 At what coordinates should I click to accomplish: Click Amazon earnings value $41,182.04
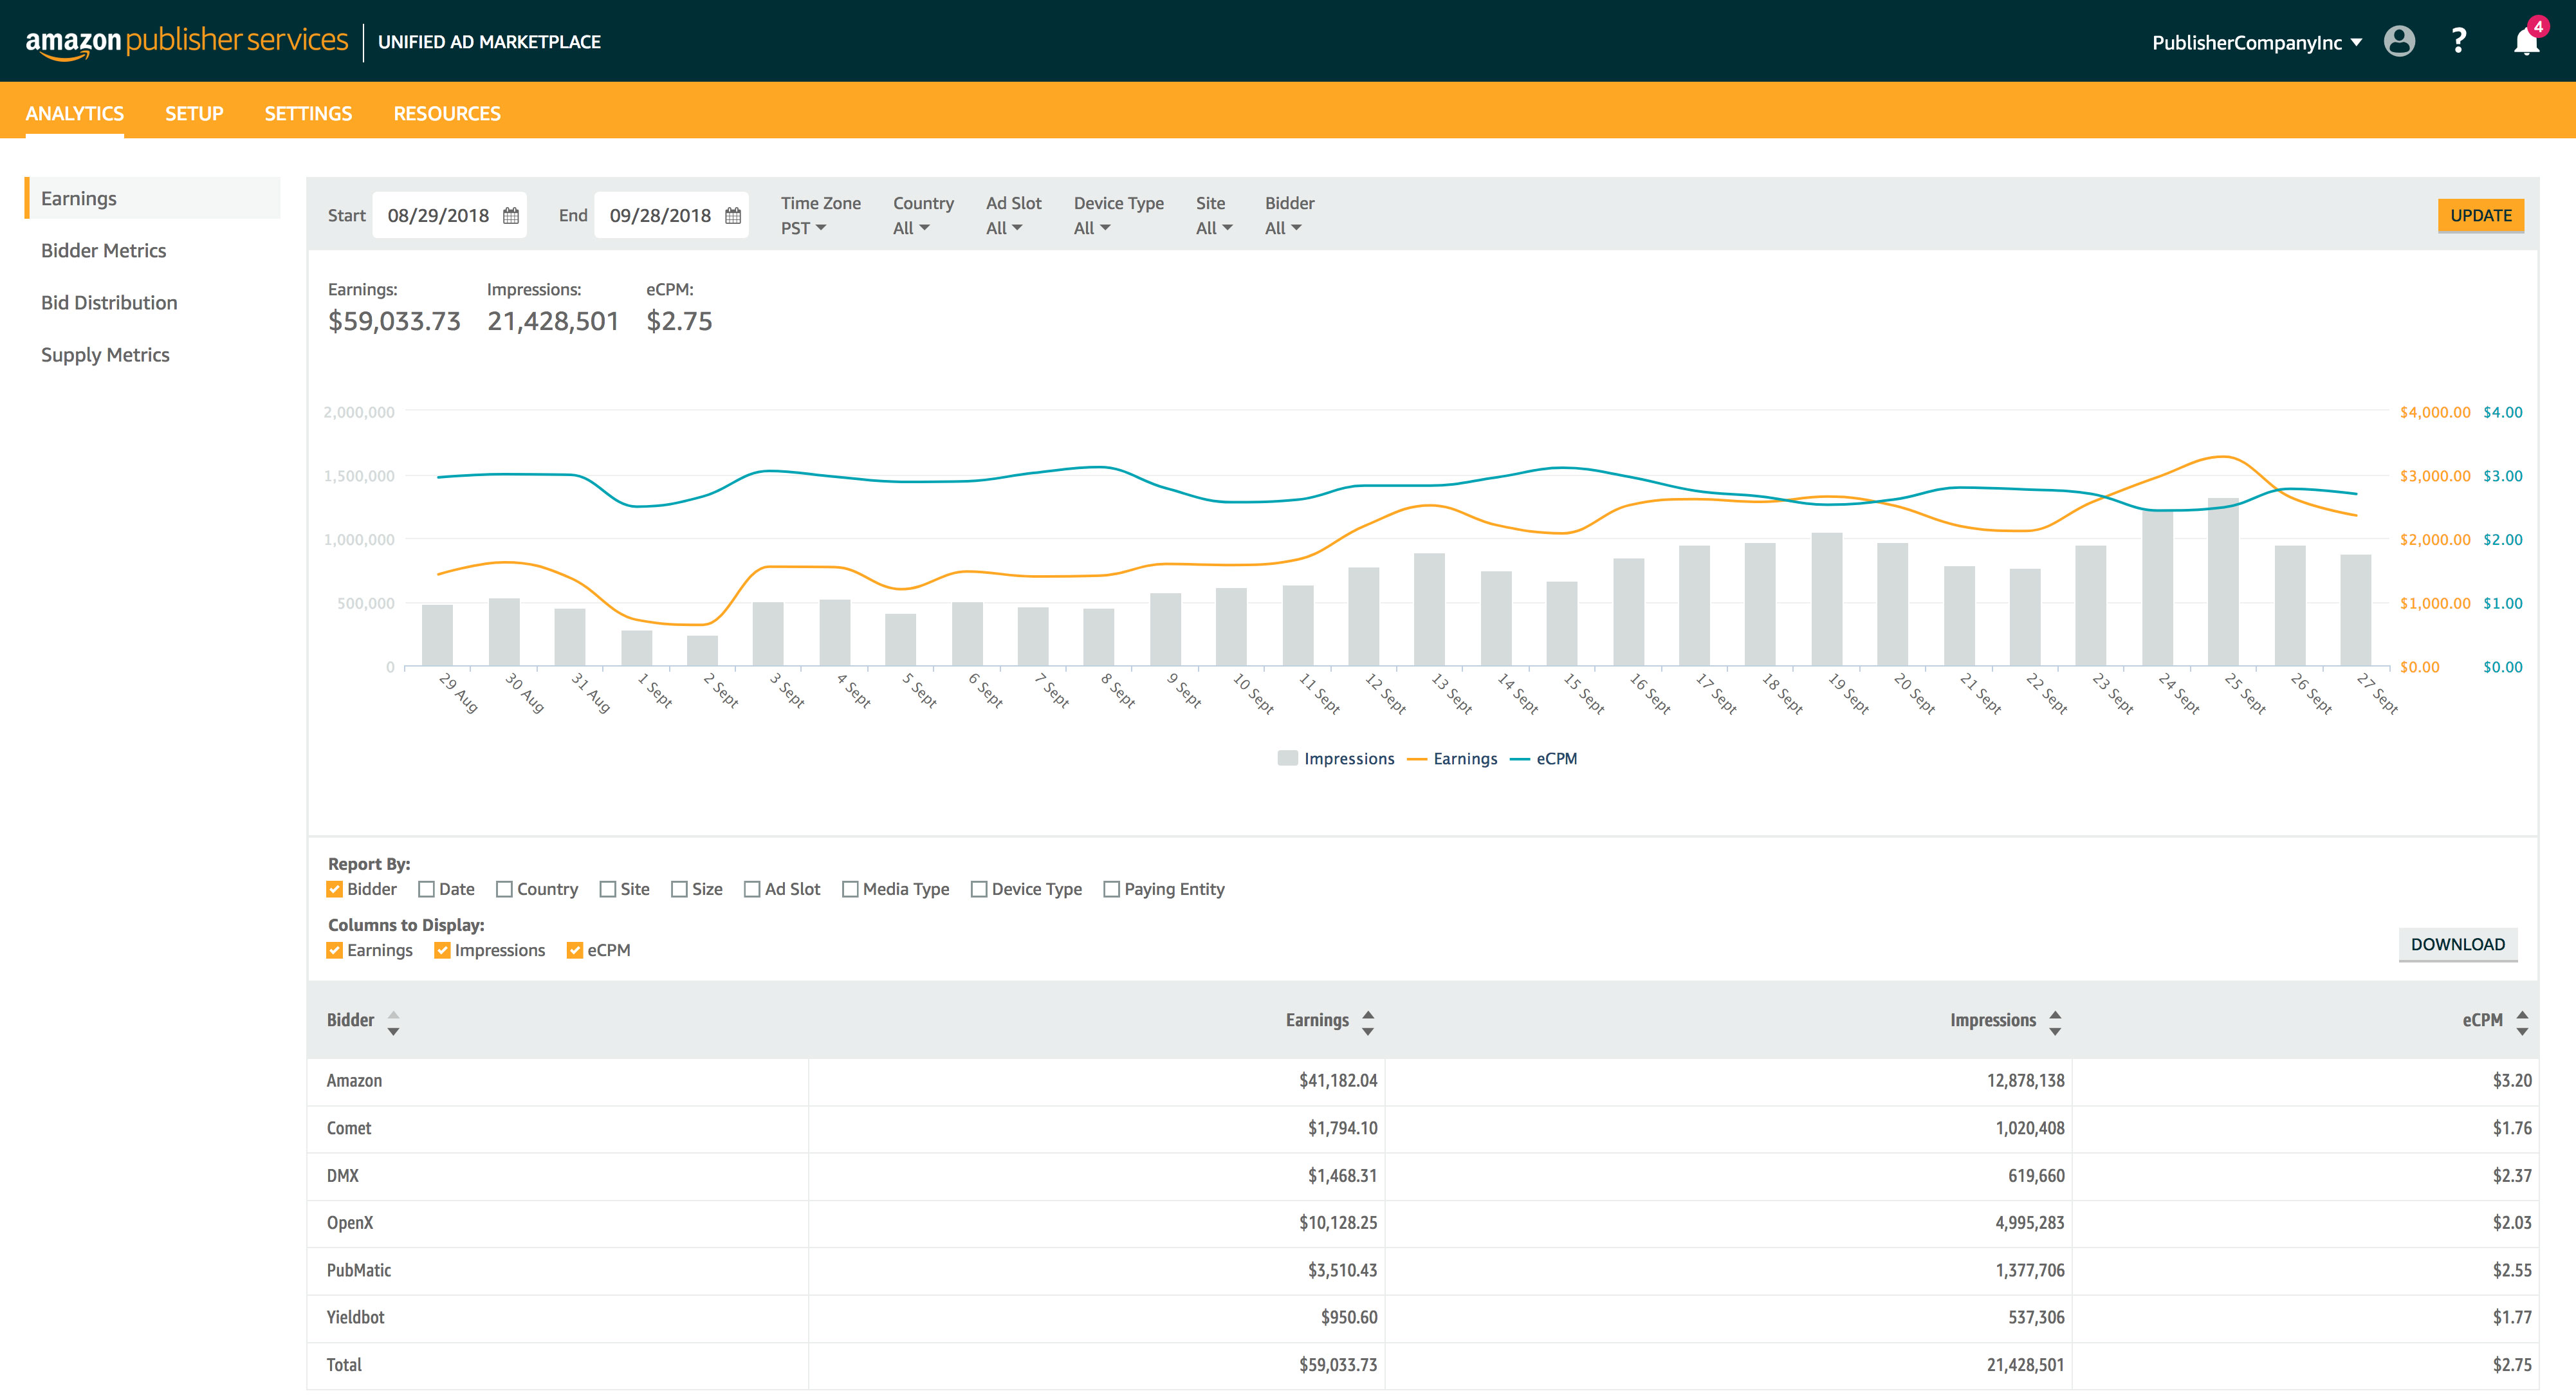(1337, 1081)
